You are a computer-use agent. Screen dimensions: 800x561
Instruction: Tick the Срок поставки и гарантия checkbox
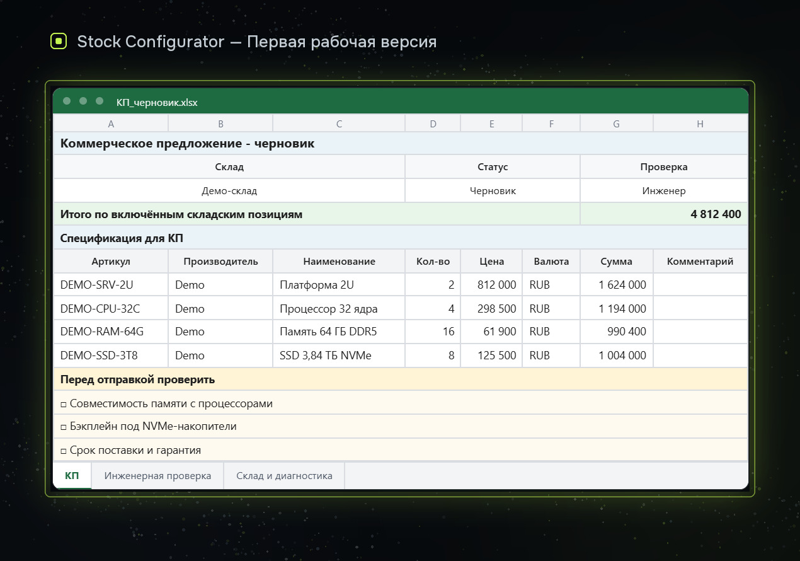(x=64, y=451)
